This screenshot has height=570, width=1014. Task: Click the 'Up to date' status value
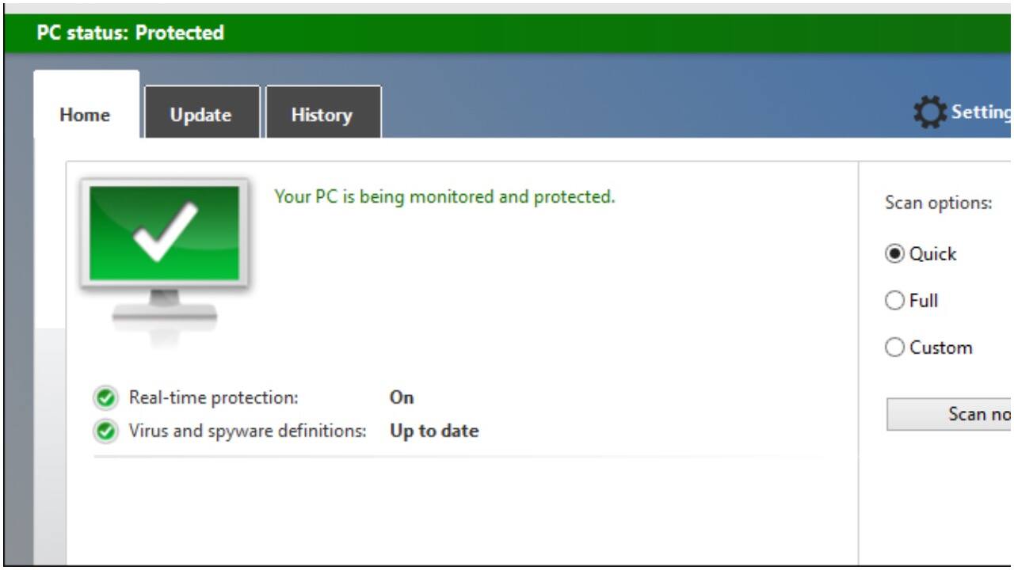click(x=434, y=431)
